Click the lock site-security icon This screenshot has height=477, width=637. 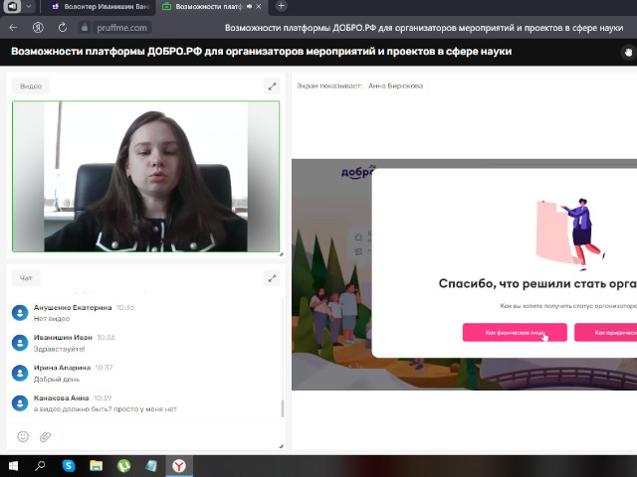(85, 28)
